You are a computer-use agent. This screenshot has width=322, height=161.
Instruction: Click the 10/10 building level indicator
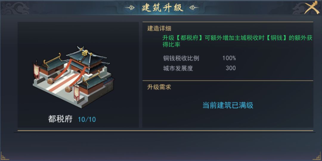click(x=87, y=119)
